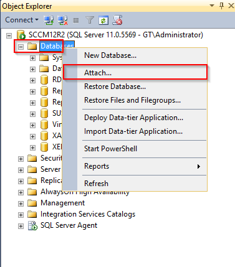Click the database cylinder icon beside XE

[44, 147]
